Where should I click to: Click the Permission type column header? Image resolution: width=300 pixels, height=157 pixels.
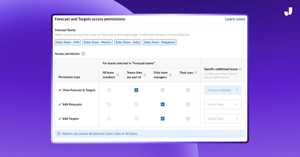tap(69, 77)
